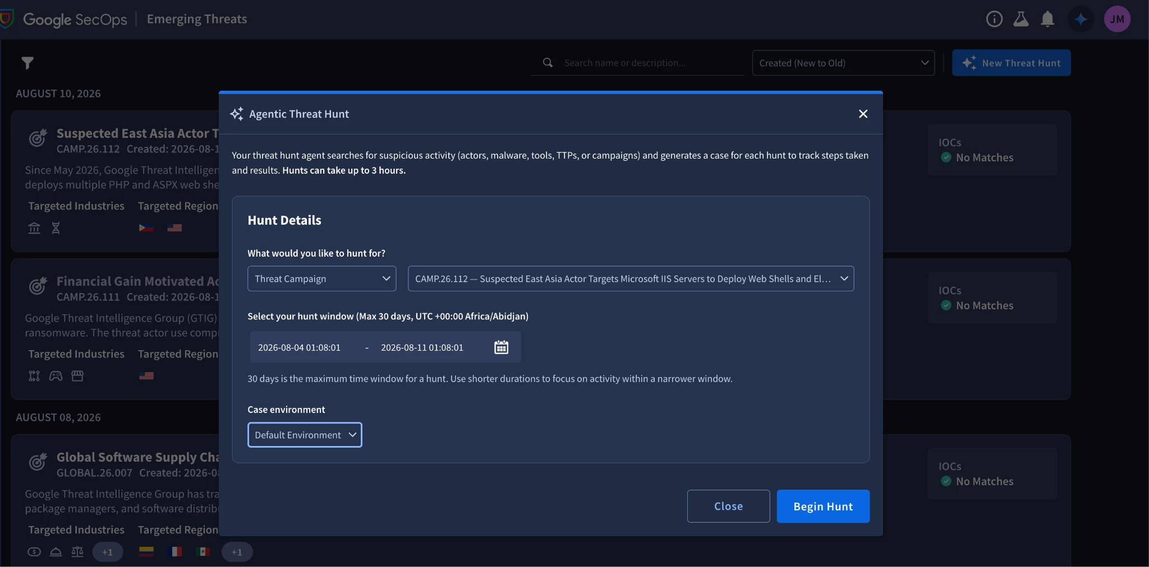Click 'What would you like to hunt for?' label
The width and height of the screenshot is (1149, 567).
coord(316,253)
